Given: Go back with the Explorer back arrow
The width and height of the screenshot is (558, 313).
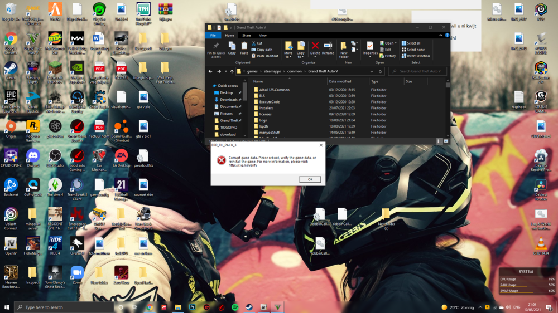Looking at the screenshot, I should tap(210, 71).
